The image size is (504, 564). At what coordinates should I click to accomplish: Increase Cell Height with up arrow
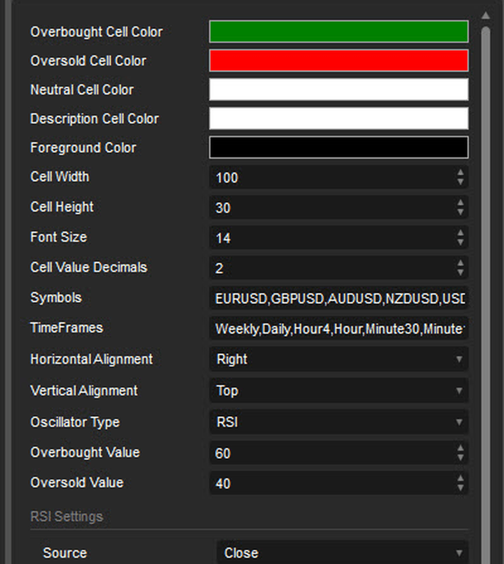tap(460, 203)
